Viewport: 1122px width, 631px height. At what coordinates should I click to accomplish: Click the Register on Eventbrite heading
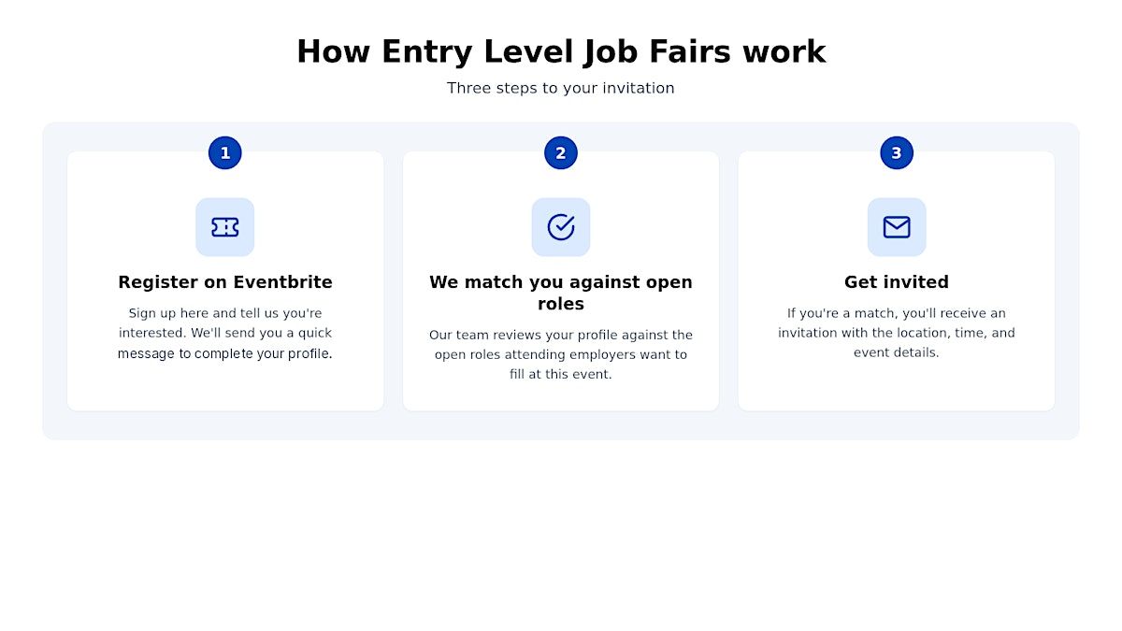tap(225, 282)
